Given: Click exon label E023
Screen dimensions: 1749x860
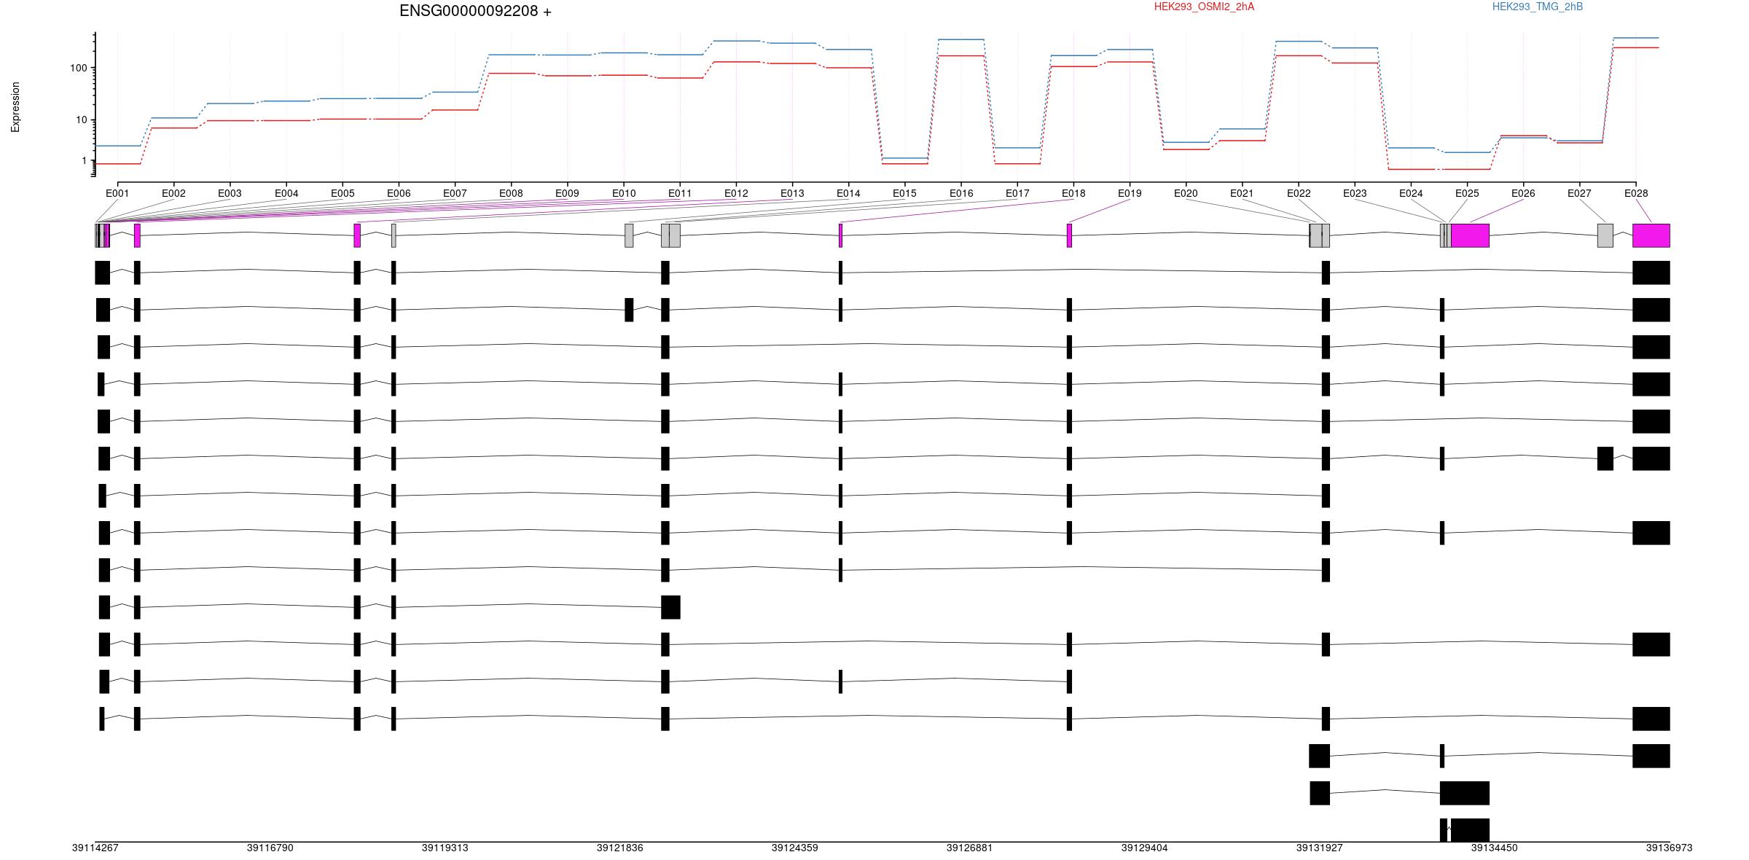Looking at the screenshot, I should click(x=1355, y=193).
